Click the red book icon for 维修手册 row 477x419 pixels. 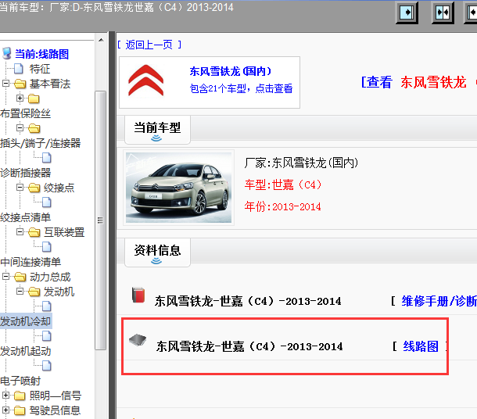[138, 295]
